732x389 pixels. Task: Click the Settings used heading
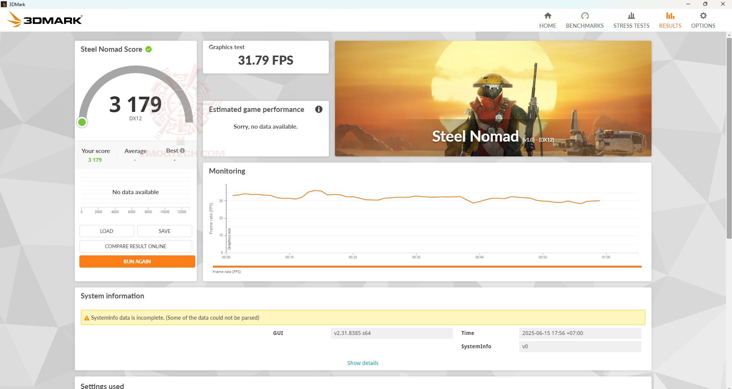[102, 386]
